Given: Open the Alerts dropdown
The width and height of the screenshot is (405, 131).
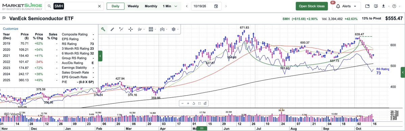Looking at the screenshot, I should 347,6.
